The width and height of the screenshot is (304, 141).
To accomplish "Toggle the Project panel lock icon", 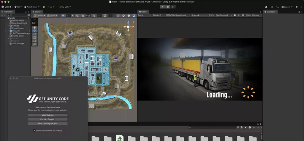I will coord(258,124).
